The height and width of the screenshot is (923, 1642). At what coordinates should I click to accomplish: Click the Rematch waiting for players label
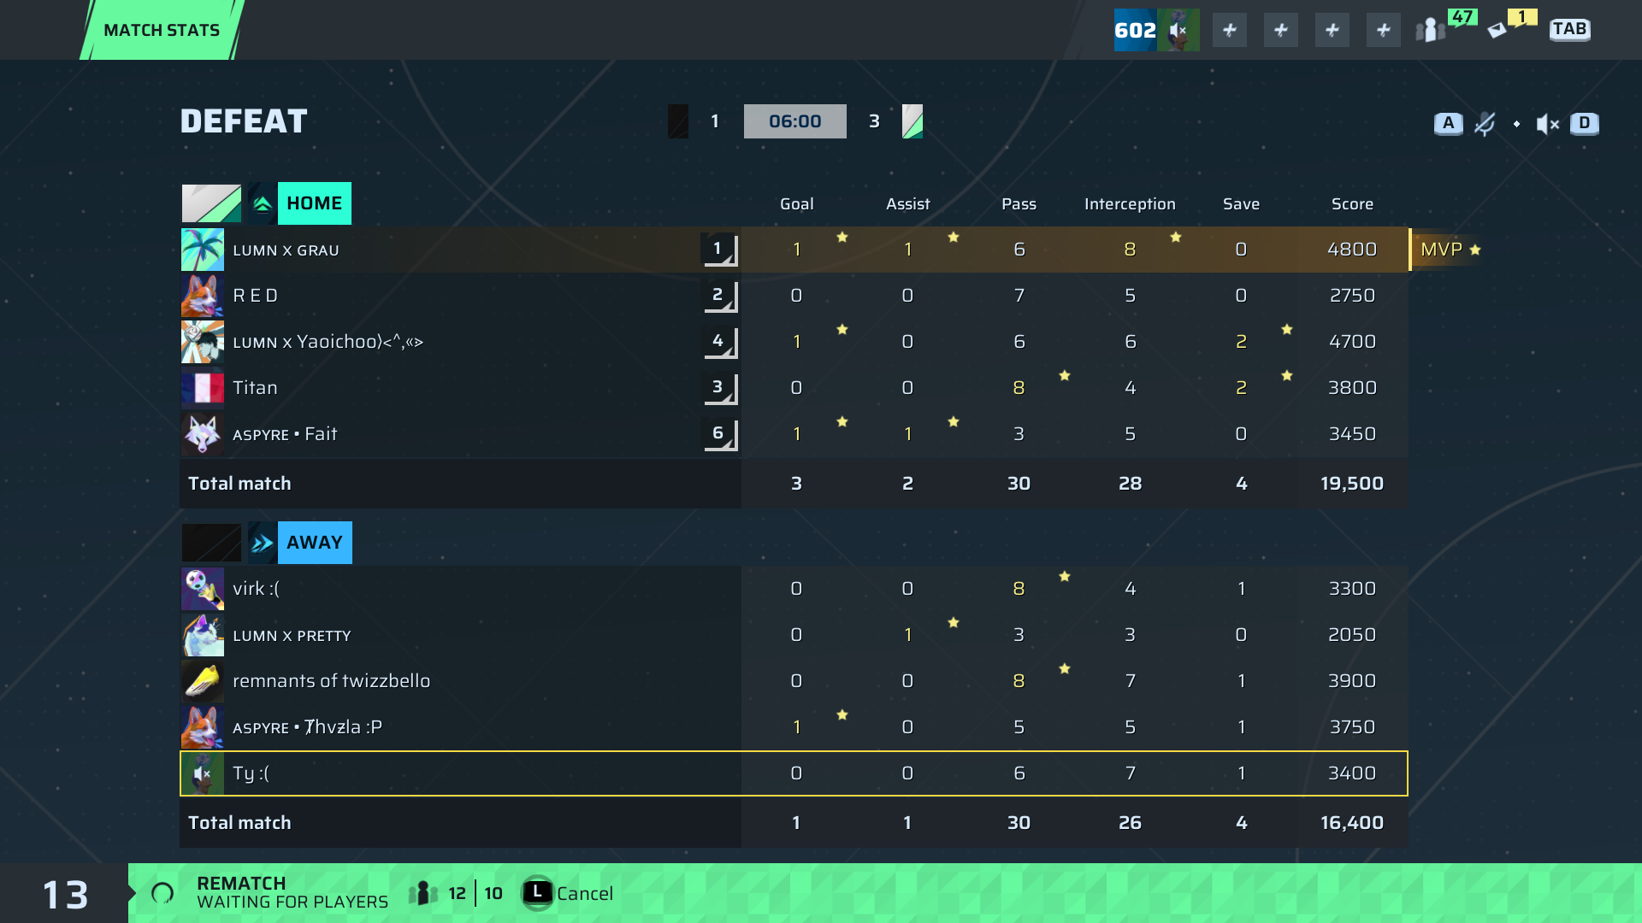click(x=292, y=893)
